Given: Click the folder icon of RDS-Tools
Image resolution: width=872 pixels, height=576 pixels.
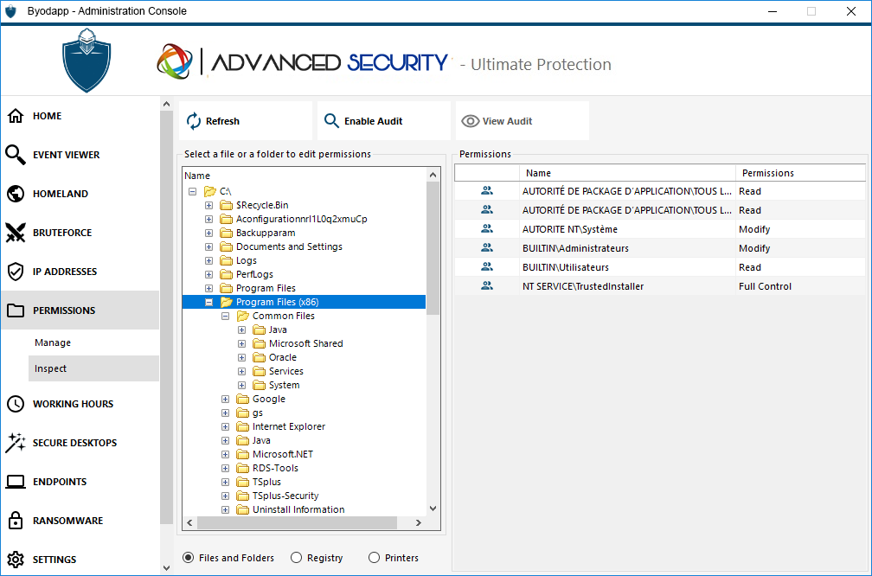Looking at the screenshot, I should click(242, 468).
